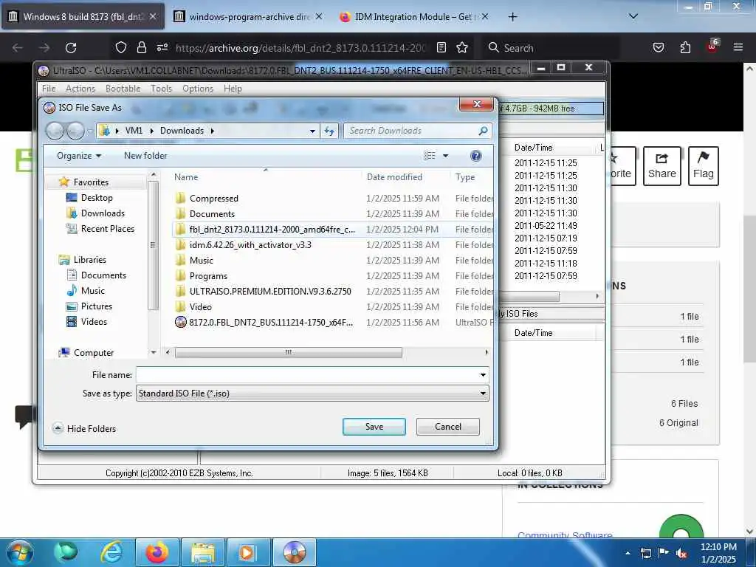The image size is (756, 567).
Task: Open Firefox extensions puzzle icon
Action: (684, 47)
